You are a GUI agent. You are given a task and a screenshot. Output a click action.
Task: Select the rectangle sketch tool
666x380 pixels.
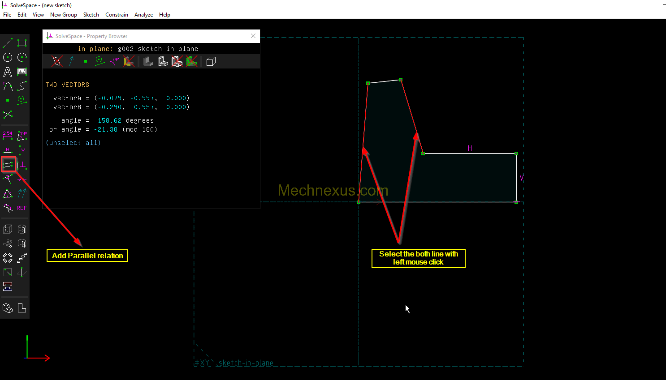tap(22, 43)
